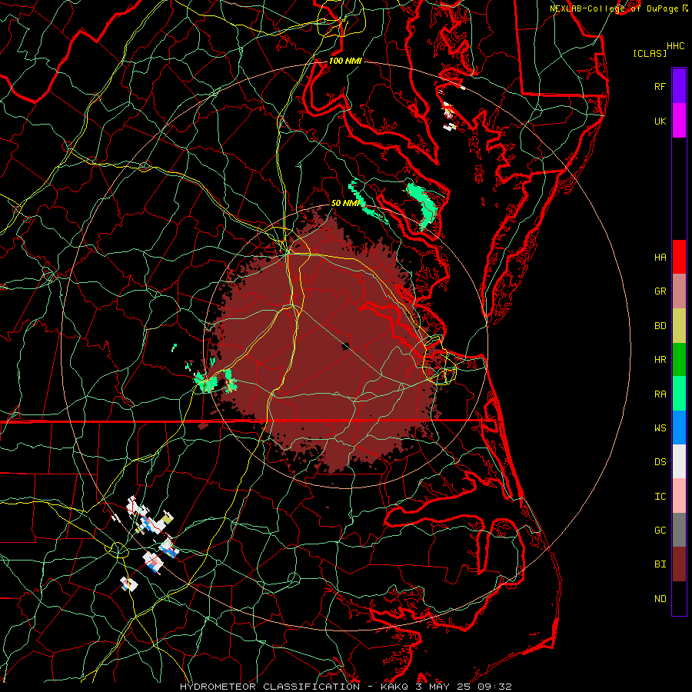Click the 'BD' legend label
Image resolution: width=692 pixels, height=692 pixels.
[x=660, y=326]
